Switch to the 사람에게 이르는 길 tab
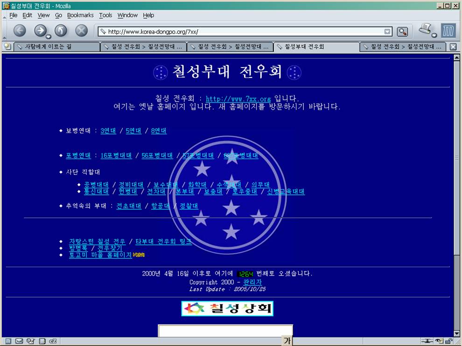Image resolution: width=462 pixels, height=346 pixels. pos(57,47)
